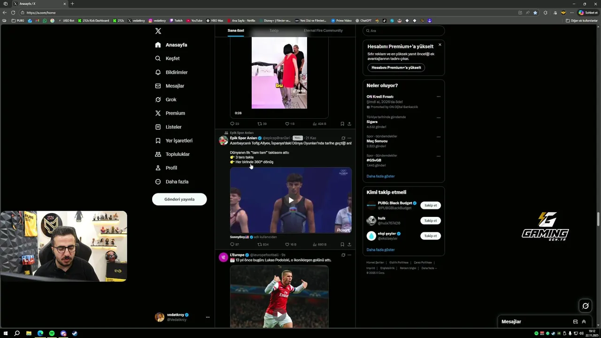Bookmark the Epik Spor Anları post

pos(342,245)
